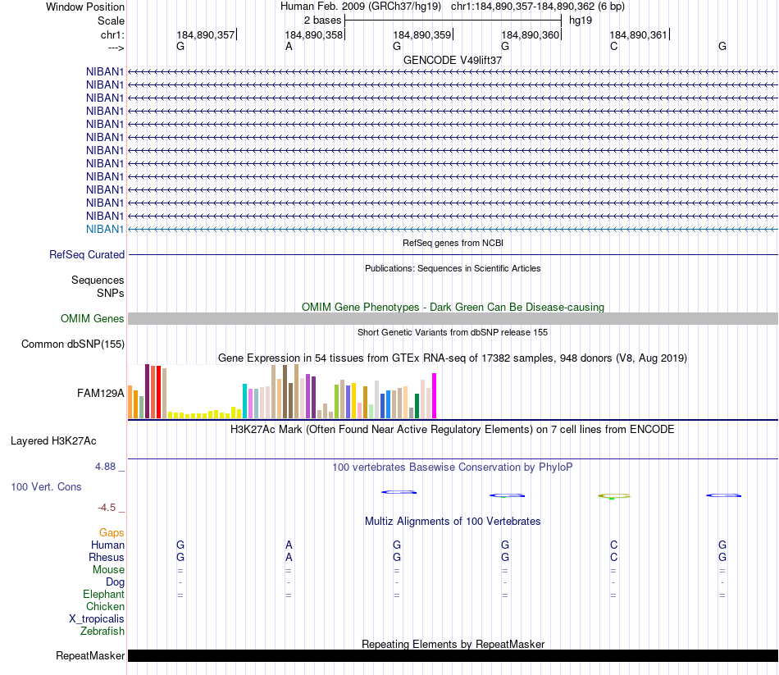
Task: Click the black RepeatMasker track bar
Action: 453,655
